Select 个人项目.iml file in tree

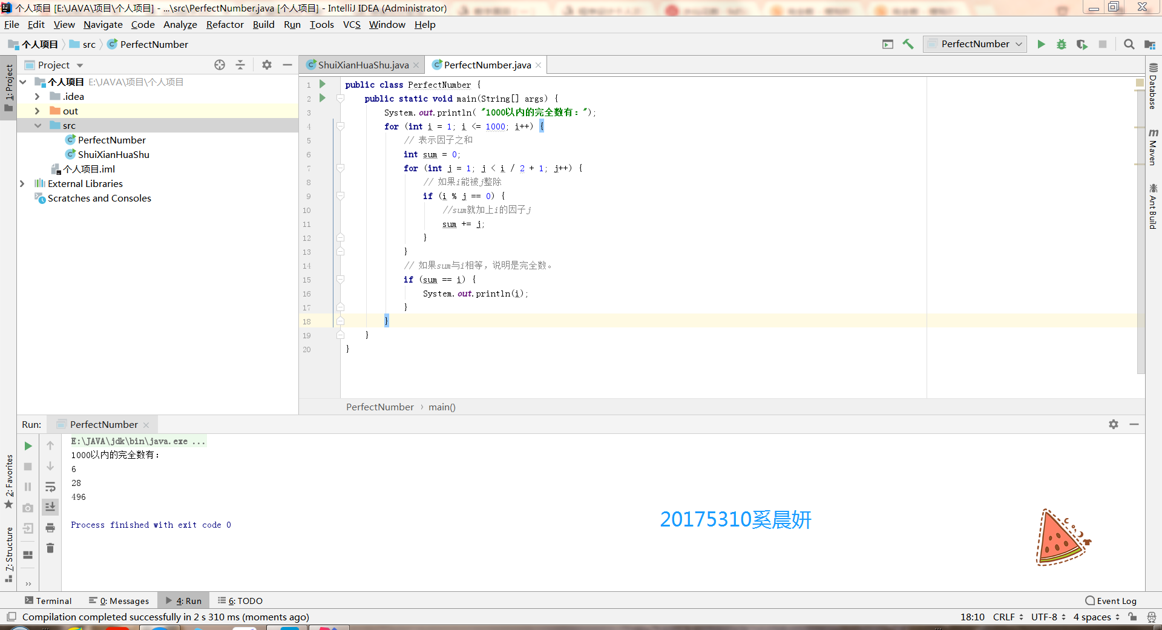tap(83, 169)
